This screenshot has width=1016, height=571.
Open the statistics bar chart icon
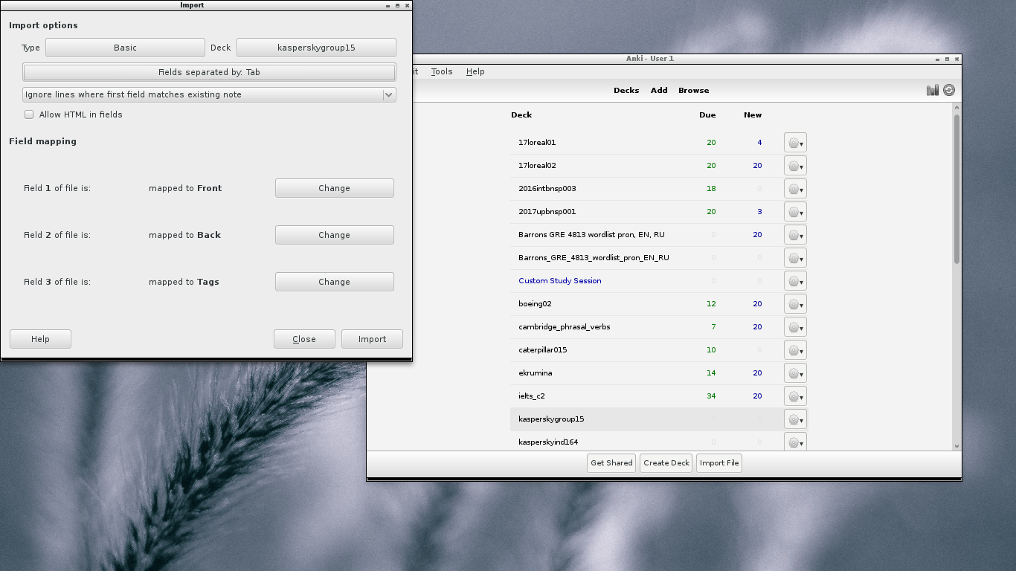(x=932, y=90)
